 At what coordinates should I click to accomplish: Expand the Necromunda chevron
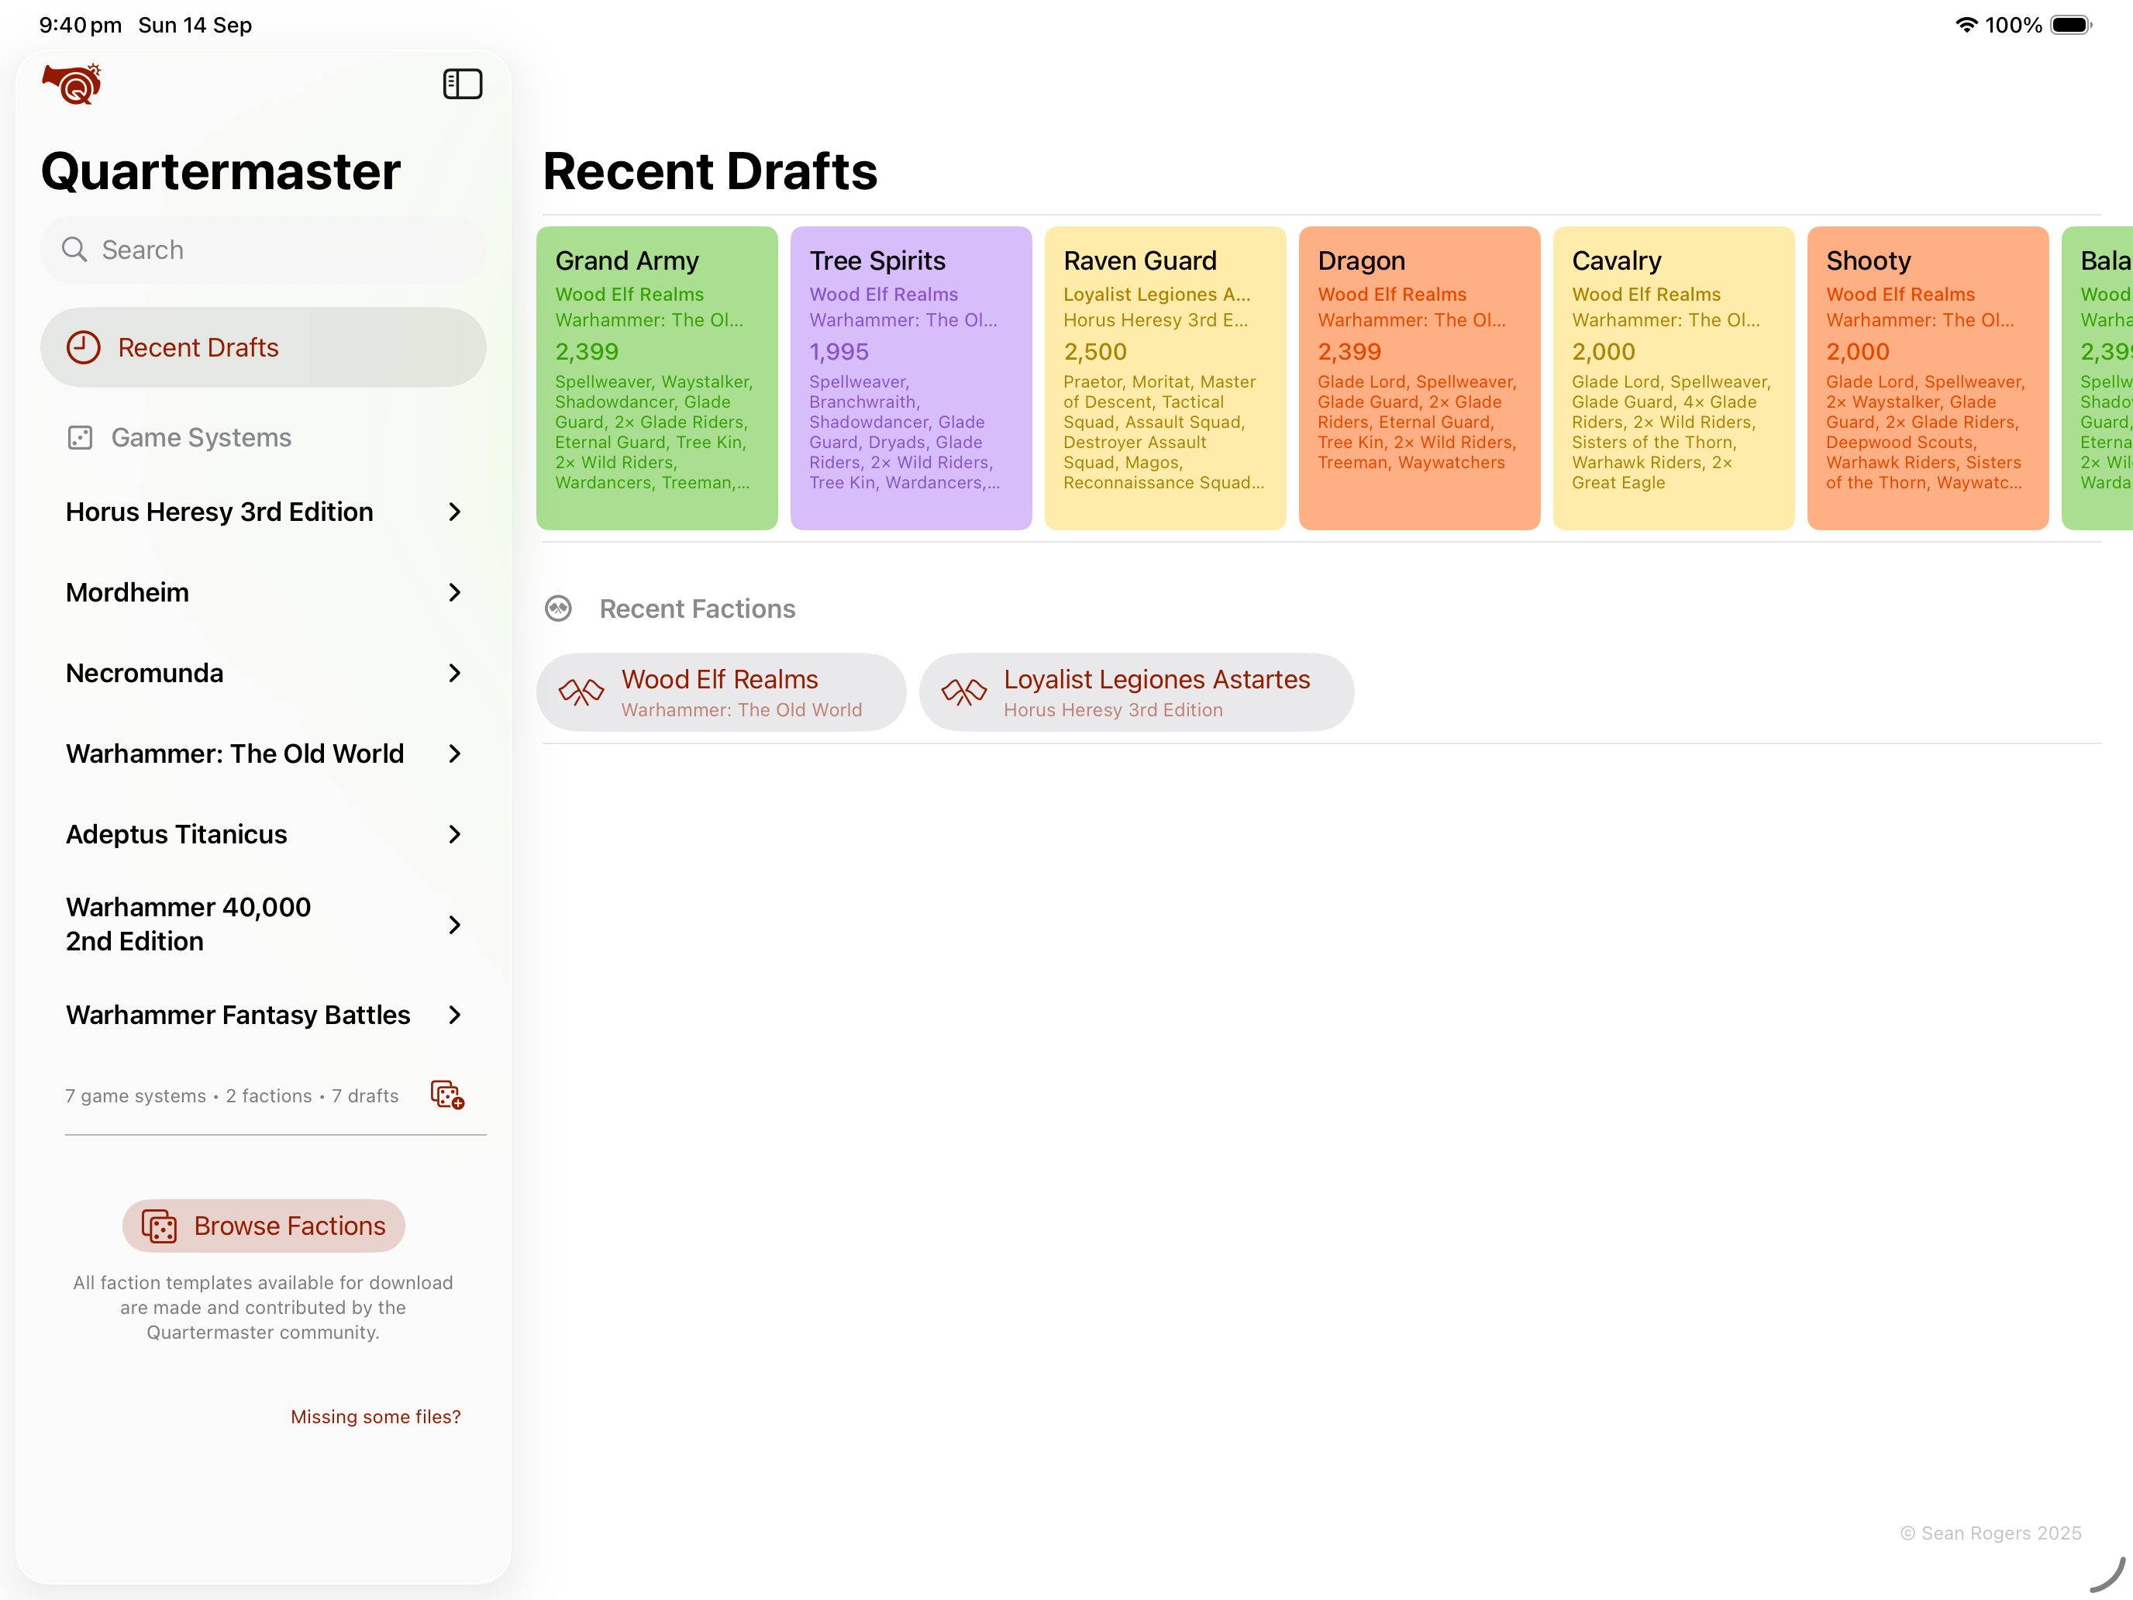click(x=455, y=673)
